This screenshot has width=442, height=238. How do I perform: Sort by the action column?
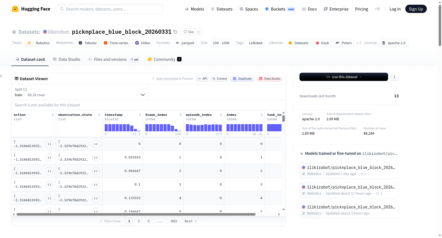click(x=53, y=115)
